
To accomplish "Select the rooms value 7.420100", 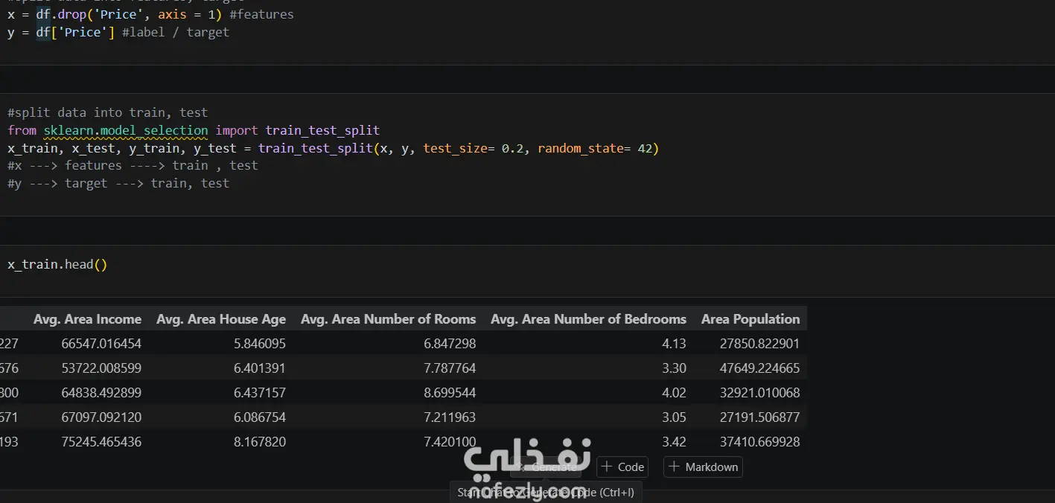I will coord(450,442).
